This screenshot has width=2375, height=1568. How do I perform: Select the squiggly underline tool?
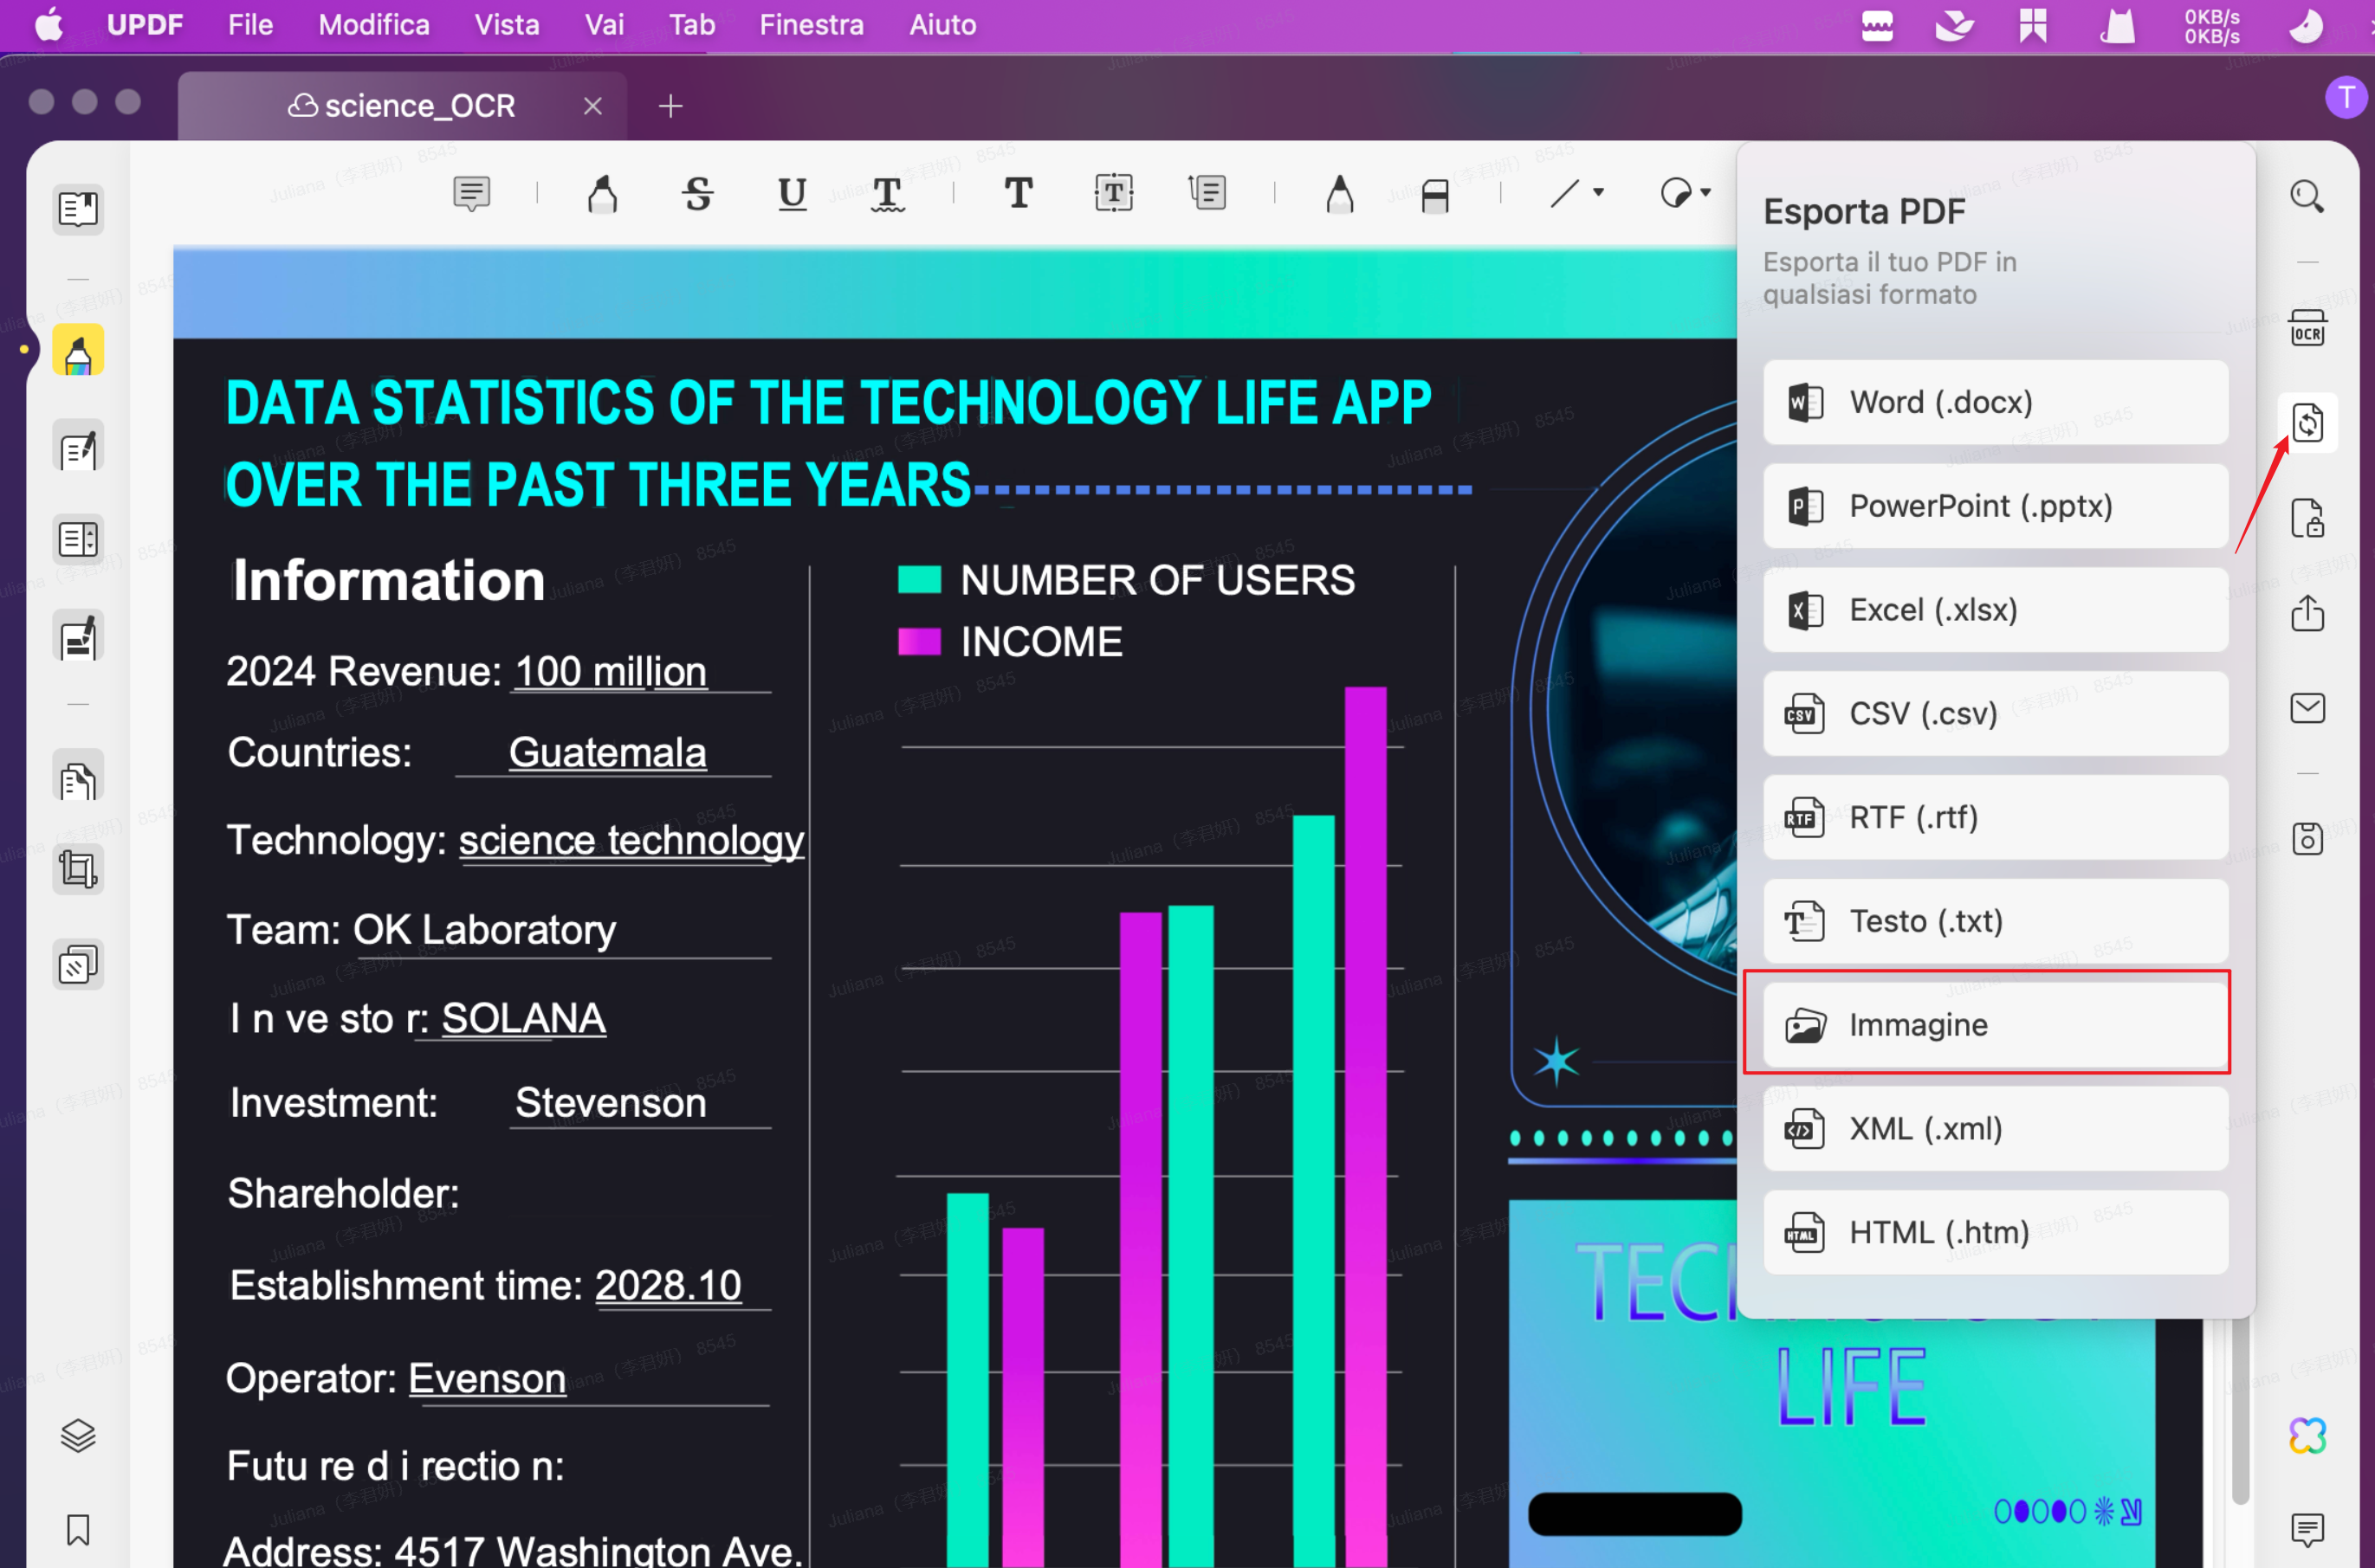(x=887, y=193)
